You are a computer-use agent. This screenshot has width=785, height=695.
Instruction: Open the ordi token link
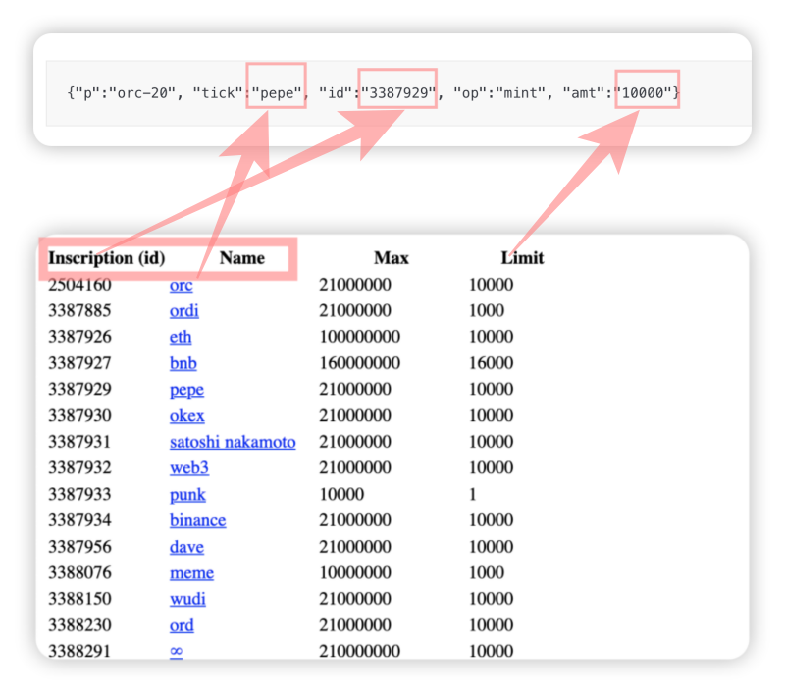coord(183,311)
